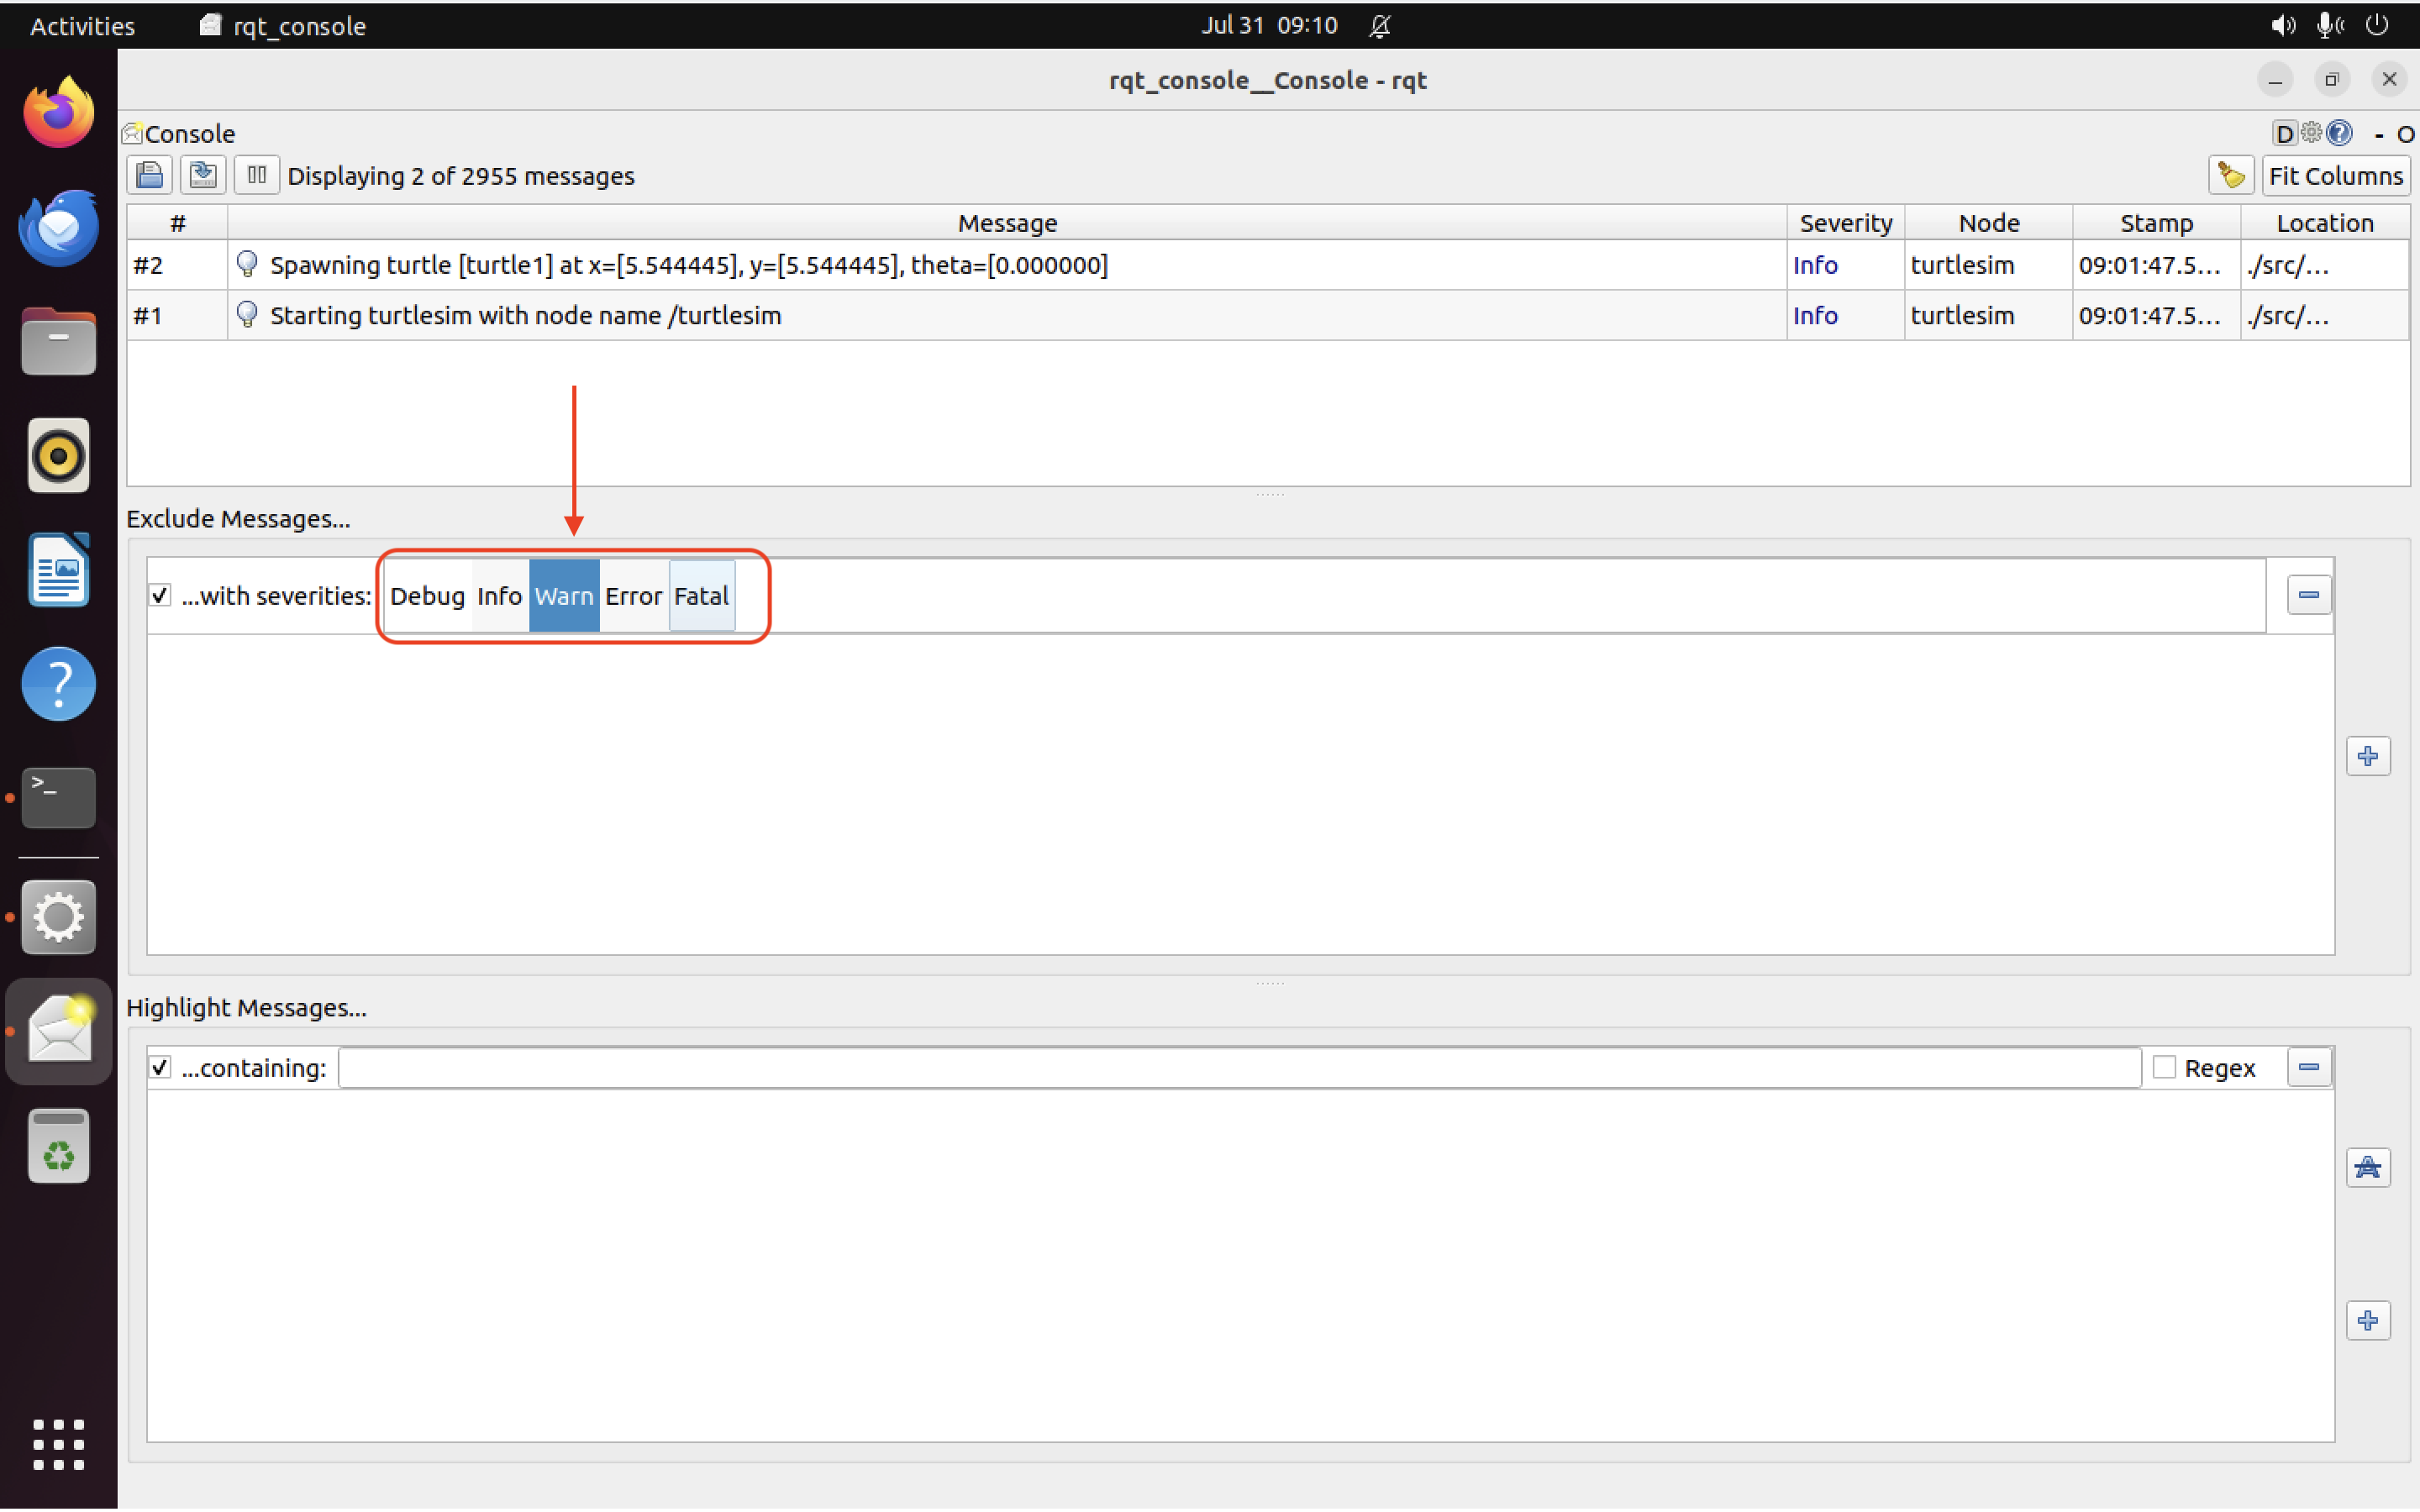Click the highlight-only toggle icon below Regex

tap(2369, 1167)
